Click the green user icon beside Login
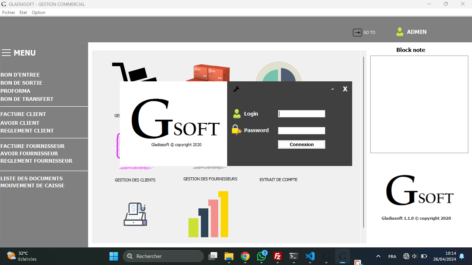The image size is (472, 265). pos(236,113)
